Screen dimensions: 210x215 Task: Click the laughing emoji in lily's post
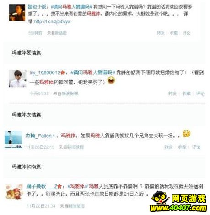coord(111,80)
